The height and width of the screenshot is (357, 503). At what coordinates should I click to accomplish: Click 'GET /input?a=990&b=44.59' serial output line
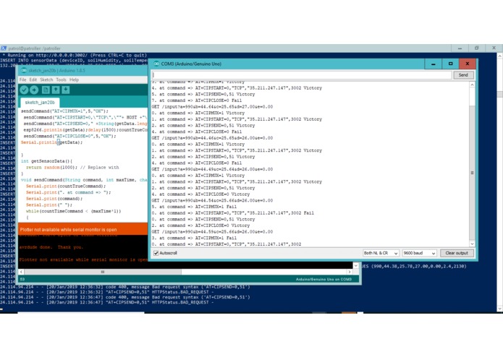pyautogui.click(x=212, y=232)
